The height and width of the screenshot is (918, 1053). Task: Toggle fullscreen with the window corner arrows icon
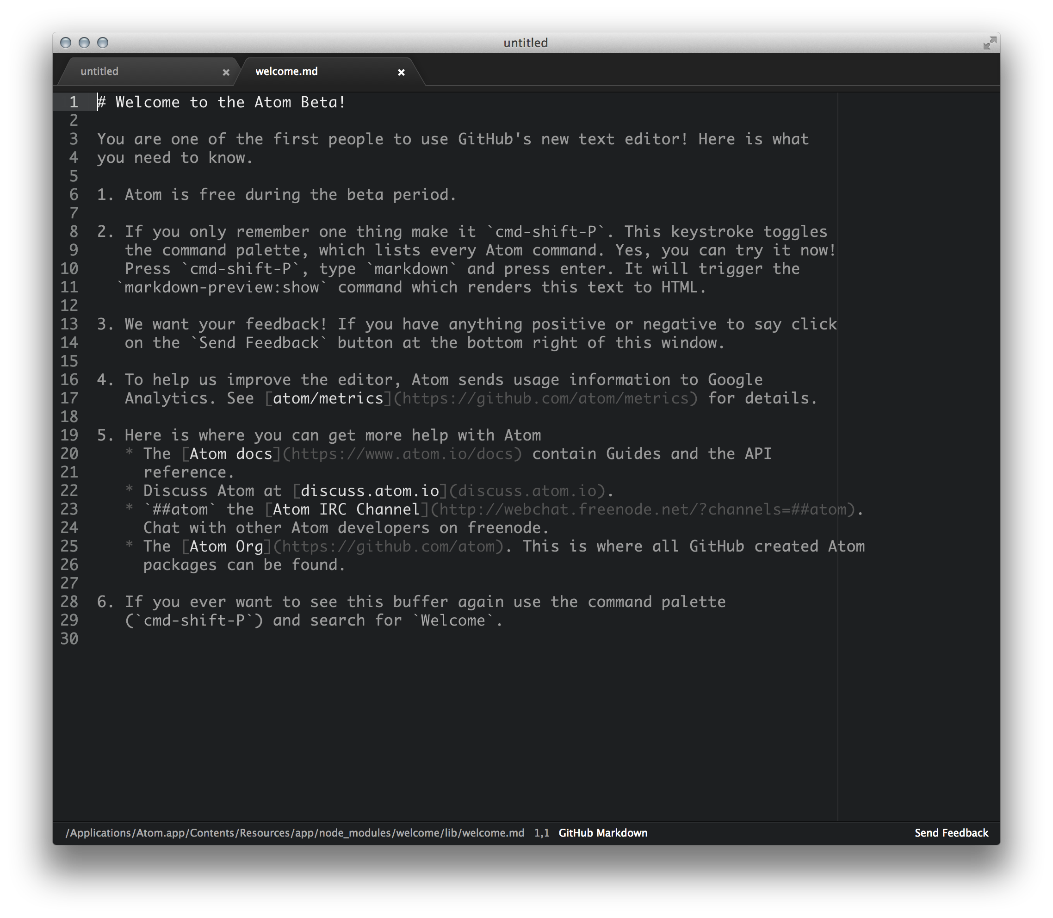coord(990,43)
